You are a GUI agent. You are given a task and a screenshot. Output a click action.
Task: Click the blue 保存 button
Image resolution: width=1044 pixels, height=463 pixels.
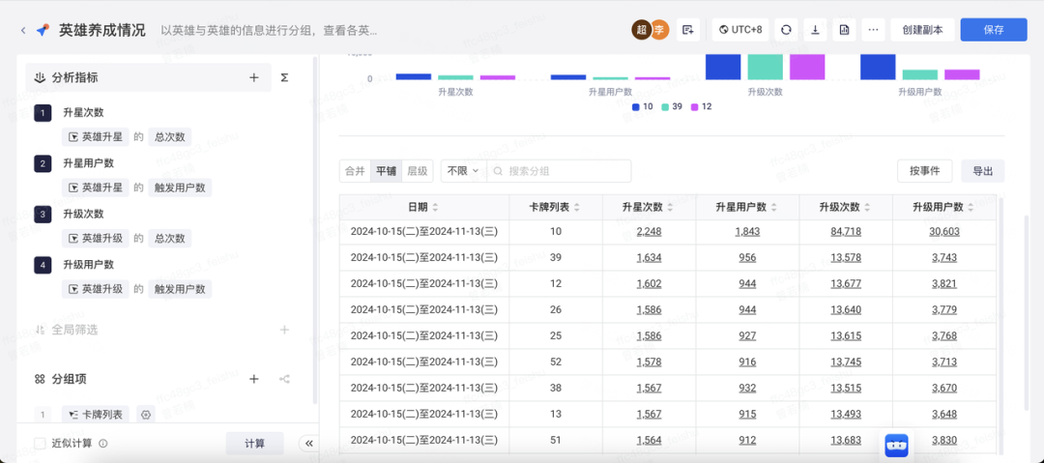pos(994,30)
